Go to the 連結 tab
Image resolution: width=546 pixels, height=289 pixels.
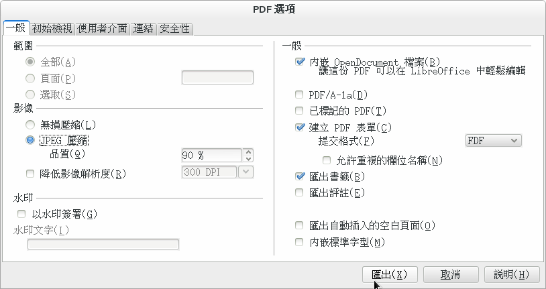coord(143,29)
